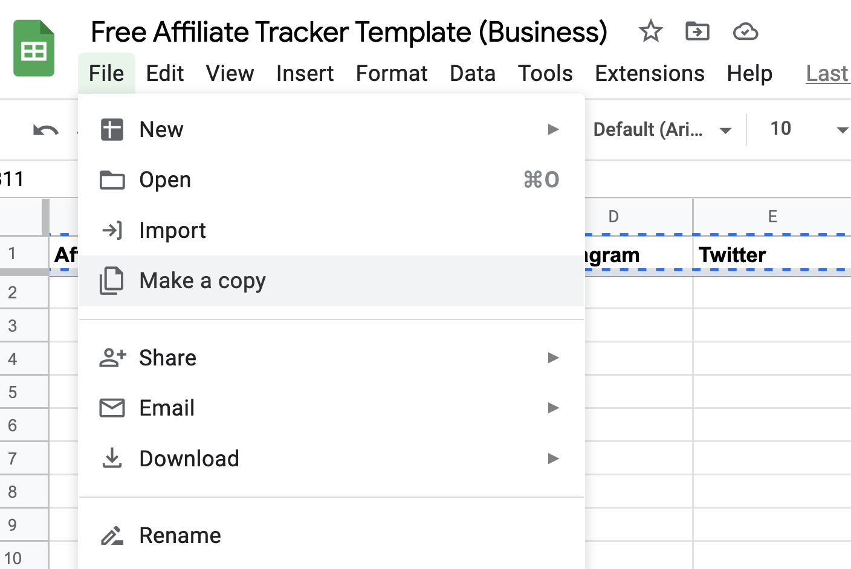Click the Last edit link
Viewport: 851px width, 569px height.
pyautogui.click(x=827, y=73)
